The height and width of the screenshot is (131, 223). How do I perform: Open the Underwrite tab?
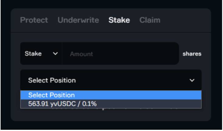coord(78,20)
